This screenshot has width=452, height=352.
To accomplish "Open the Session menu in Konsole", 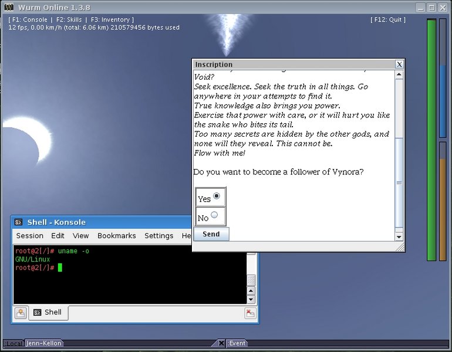I will point(30,236).
